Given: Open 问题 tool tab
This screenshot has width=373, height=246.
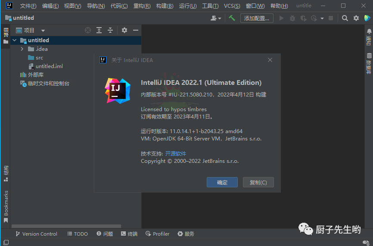Looking at the screenshot, I should (105, 234).
